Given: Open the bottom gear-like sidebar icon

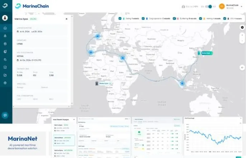Looking at the screenshot, I should click(x=5, y=83).
